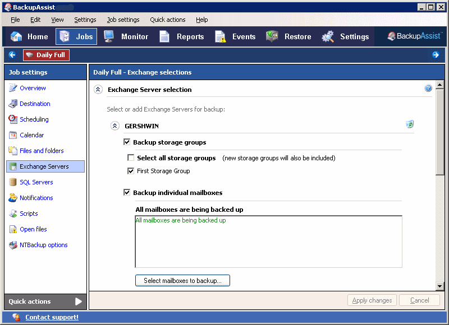This screenshot has height=325, width=449.
Task: Click the GERSHWIN server name
Action: click(x=142, y=126)
